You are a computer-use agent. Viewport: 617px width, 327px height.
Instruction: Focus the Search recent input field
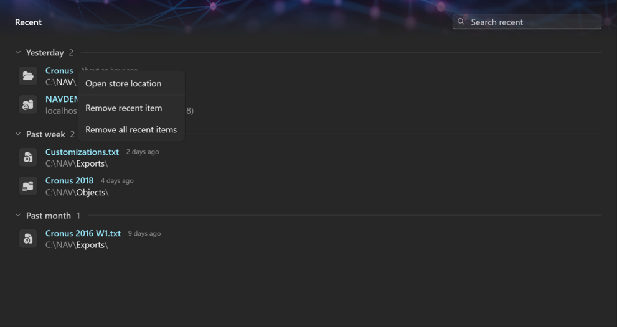pos(527,22)
